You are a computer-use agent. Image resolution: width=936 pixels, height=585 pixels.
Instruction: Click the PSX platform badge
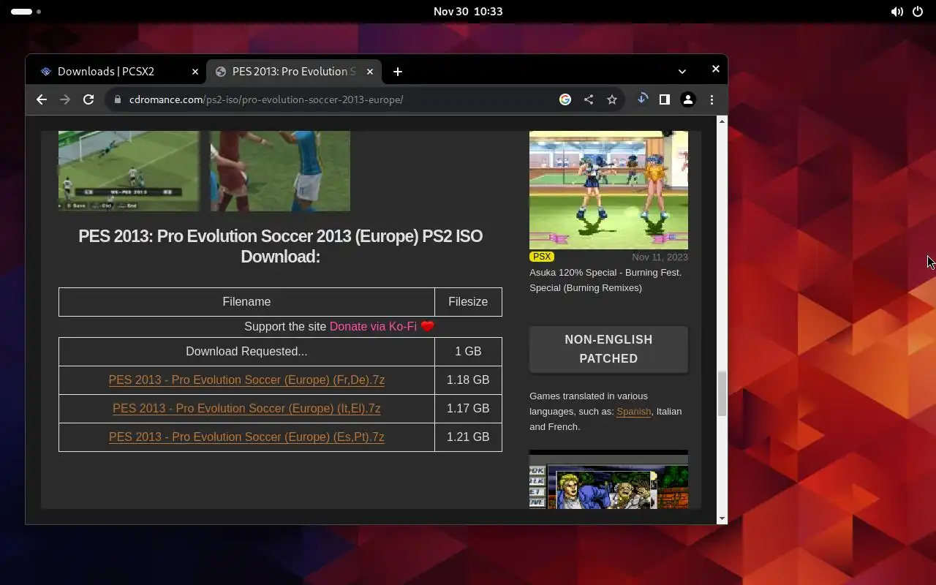(x=542, y=257)
